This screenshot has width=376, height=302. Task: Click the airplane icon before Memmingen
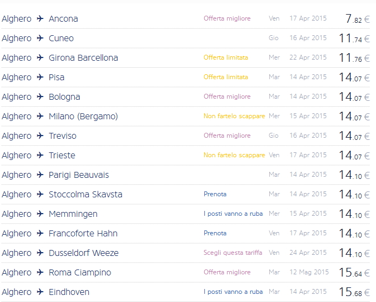40,214
